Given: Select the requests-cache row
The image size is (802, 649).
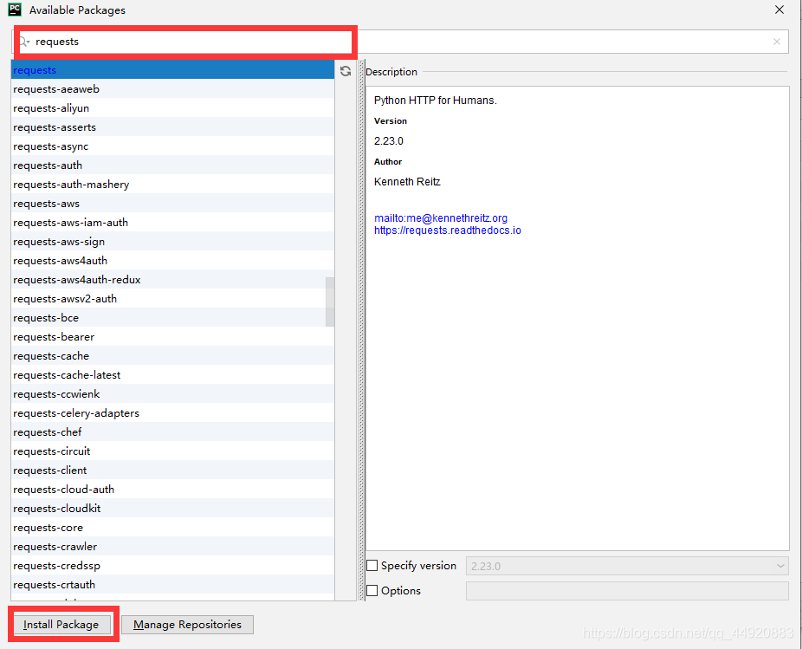Looking at the screenshot, I should [172, 356].
